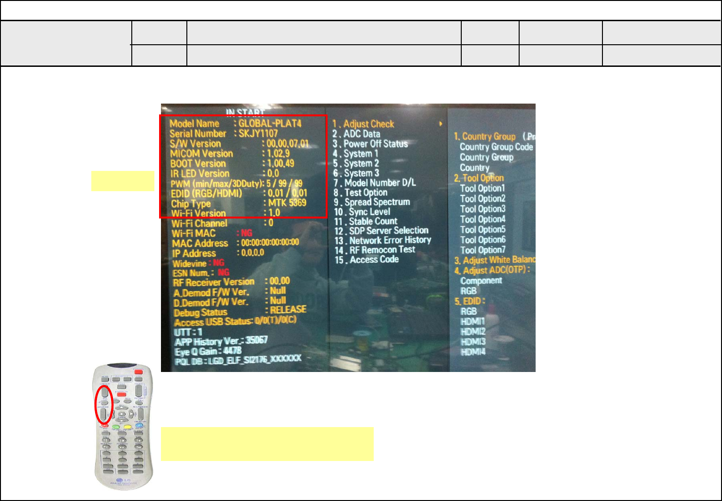Select the red Power button on the remote

pyautogui.click(x=138, y=372)
